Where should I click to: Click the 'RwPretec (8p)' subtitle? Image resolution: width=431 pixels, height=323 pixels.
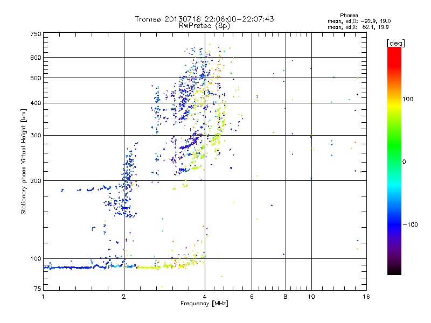(204, 26)
